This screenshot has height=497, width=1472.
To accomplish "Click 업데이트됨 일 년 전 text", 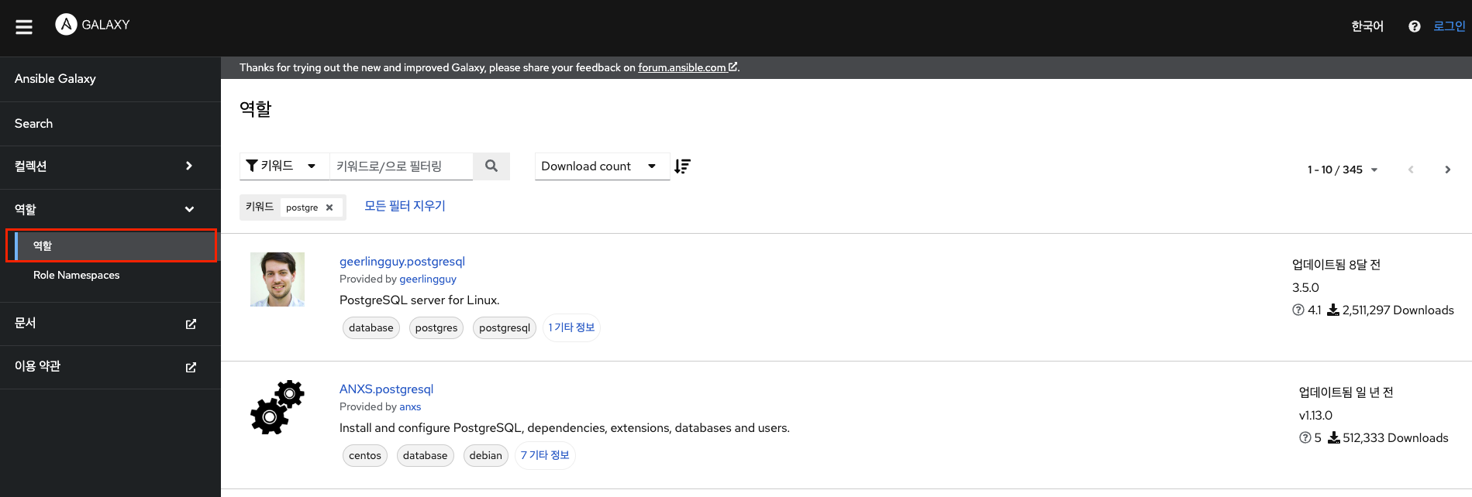I will (1346, 392).
